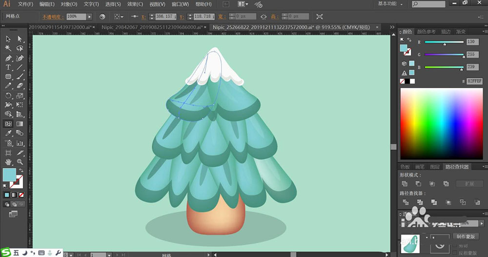Pick the Line Segment tool

[20, 67]
